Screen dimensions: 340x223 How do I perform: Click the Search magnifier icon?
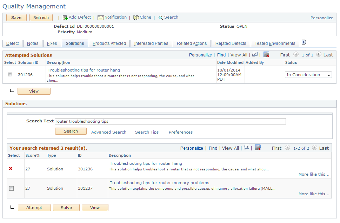[160, 17]
